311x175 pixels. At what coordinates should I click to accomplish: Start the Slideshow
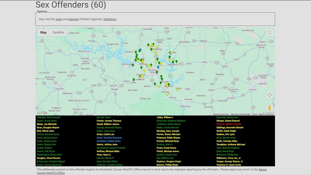click(110, 19)
